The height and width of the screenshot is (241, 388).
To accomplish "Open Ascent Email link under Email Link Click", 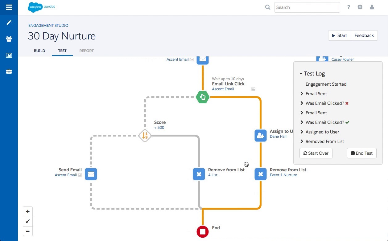I will (x=223, y=89).
